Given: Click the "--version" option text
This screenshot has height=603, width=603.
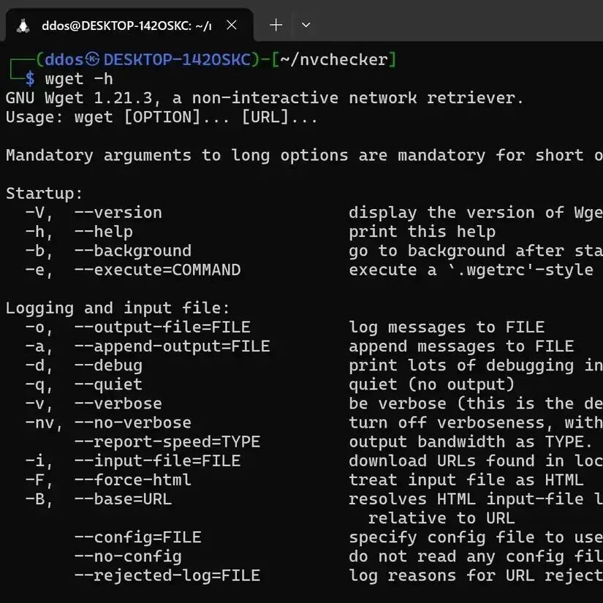Looking at the screenshot, I should pyautogui.click(x=118, y=213).
